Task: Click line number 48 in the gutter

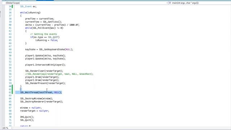Action: [10, 49]
